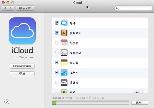Click the Keychain (鑰匙圈) cloud-key icon

[x=64, y=83]
